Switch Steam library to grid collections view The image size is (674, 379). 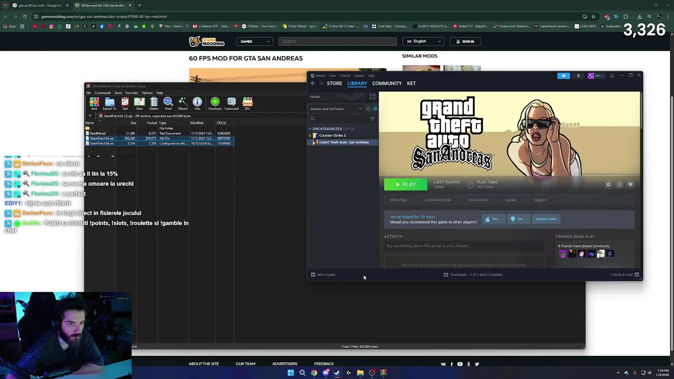click(372, 97)
